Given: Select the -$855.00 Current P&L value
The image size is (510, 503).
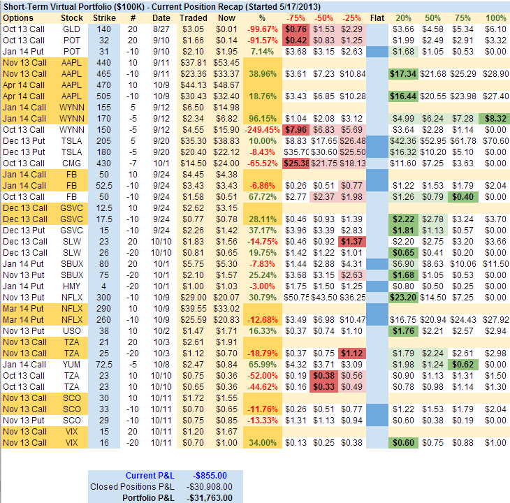Looking at the screenshot, I should 212,476.
